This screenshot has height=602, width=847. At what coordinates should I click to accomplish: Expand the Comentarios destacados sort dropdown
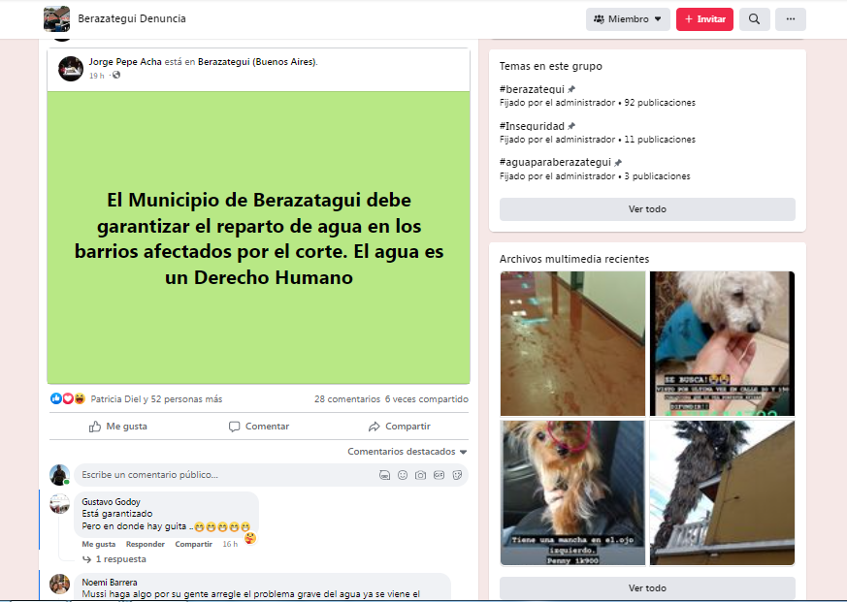click(407, 452)
